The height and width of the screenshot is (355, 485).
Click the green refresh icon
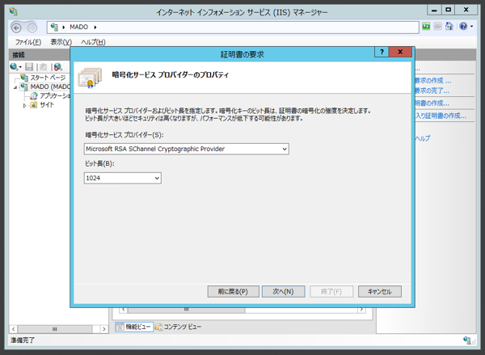pyautogui.click(x=426, y=27)
